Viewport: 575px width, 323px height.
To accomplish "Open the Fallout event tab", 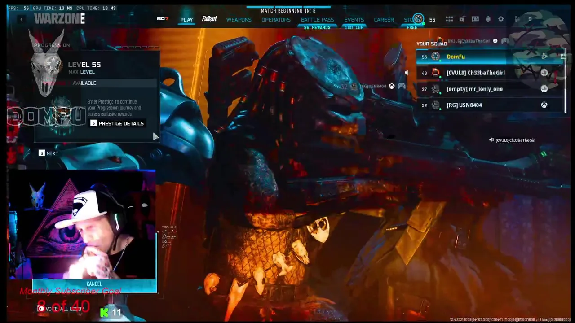I will [209, 19].
